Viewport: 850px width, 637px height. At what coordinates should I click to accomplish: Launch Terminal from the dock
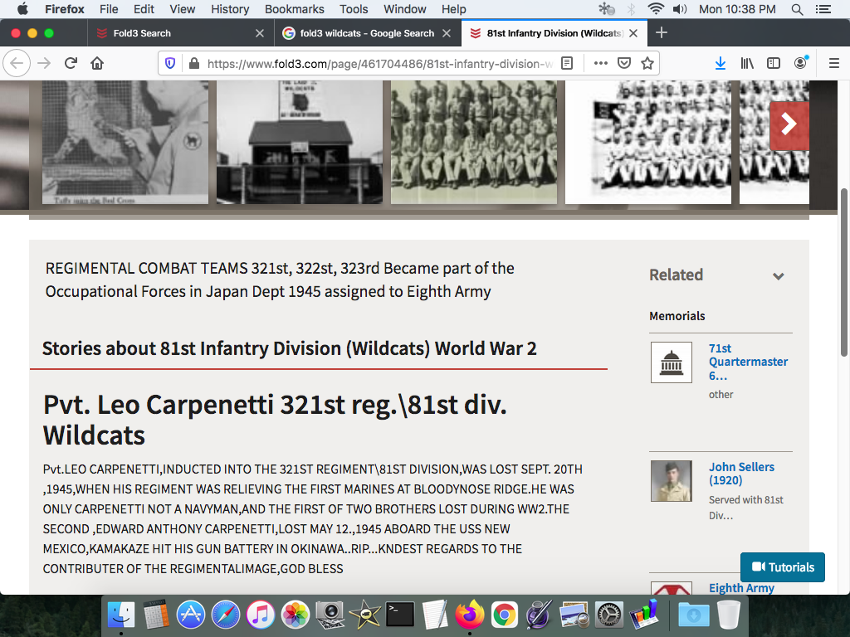tap(400, 615)
